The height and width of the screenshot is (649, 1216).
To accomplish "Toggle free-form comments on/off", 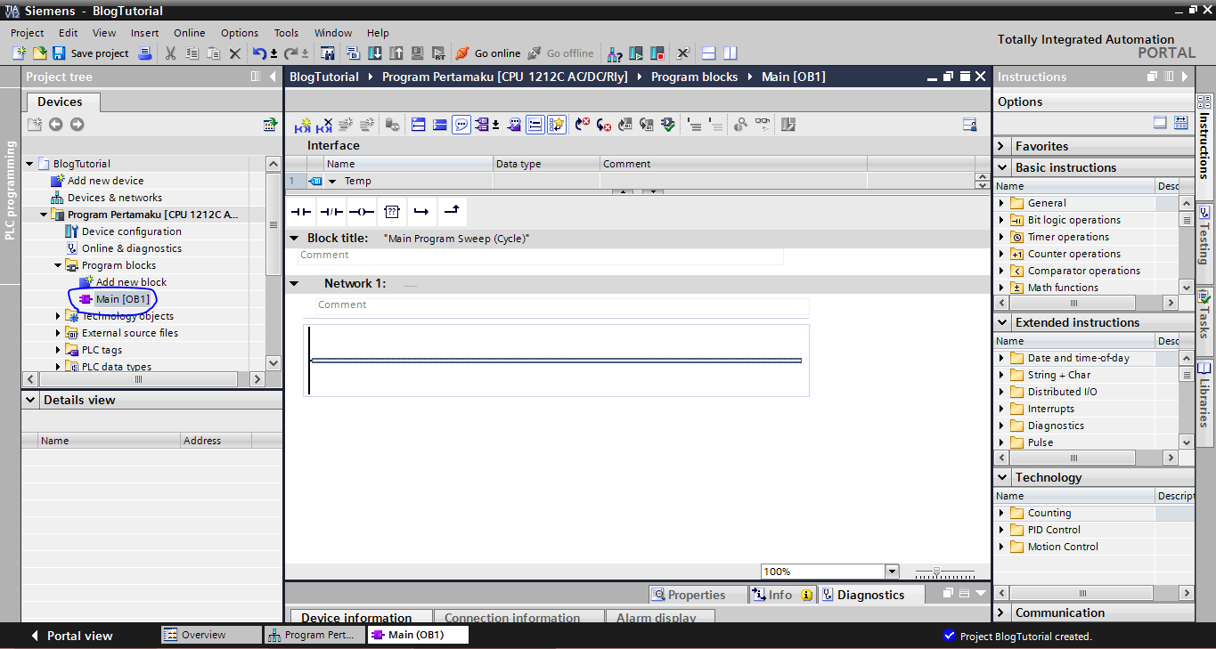I will [461, 125].
